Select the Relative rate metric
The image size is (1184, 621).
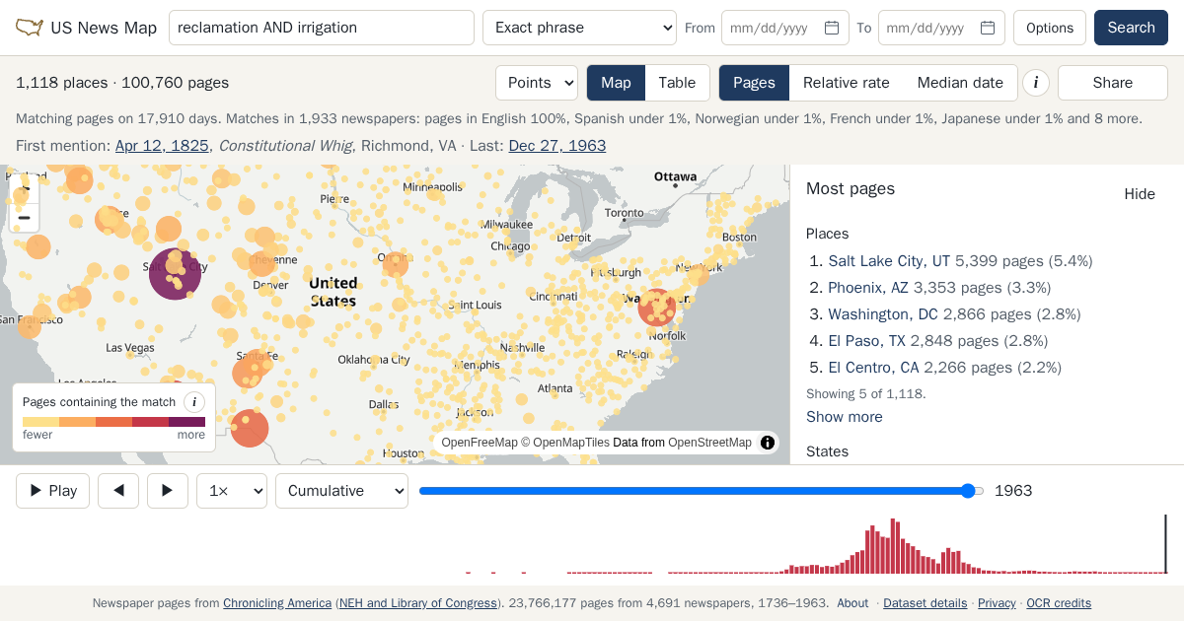pyautogui.click(x=847, y=83)
